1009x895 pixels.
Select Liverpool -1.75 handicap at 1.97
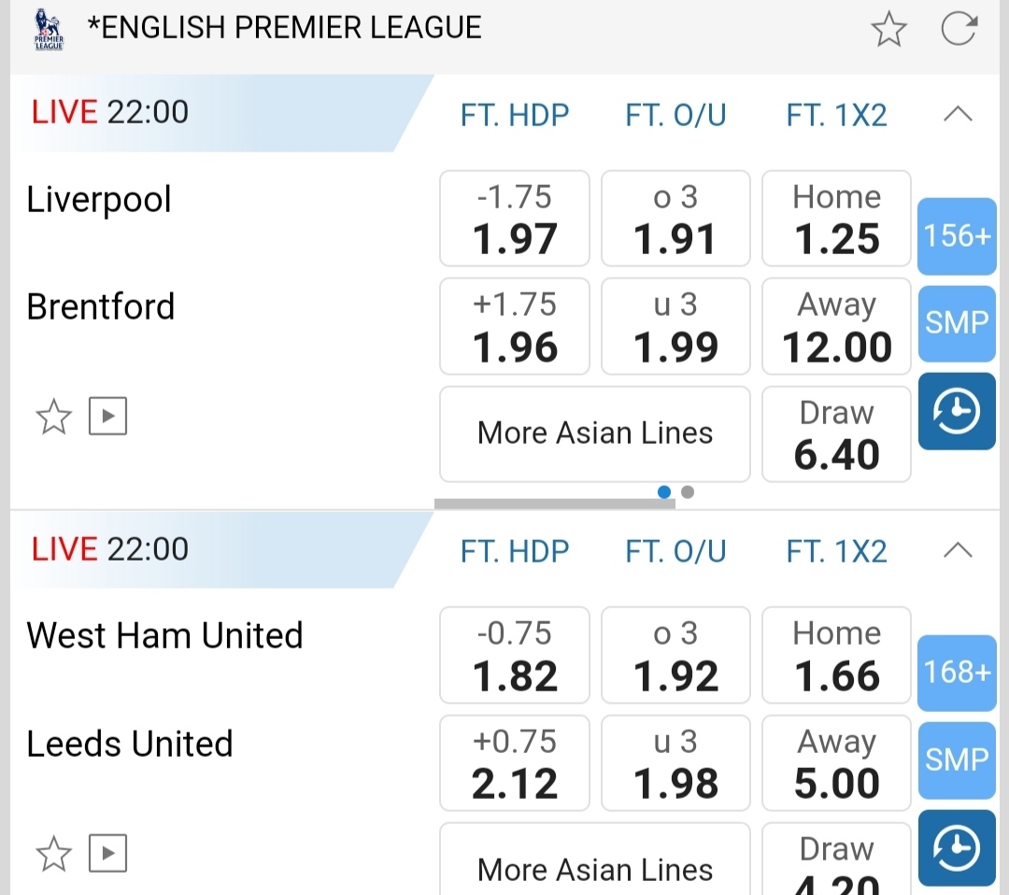tap(515, 219)
